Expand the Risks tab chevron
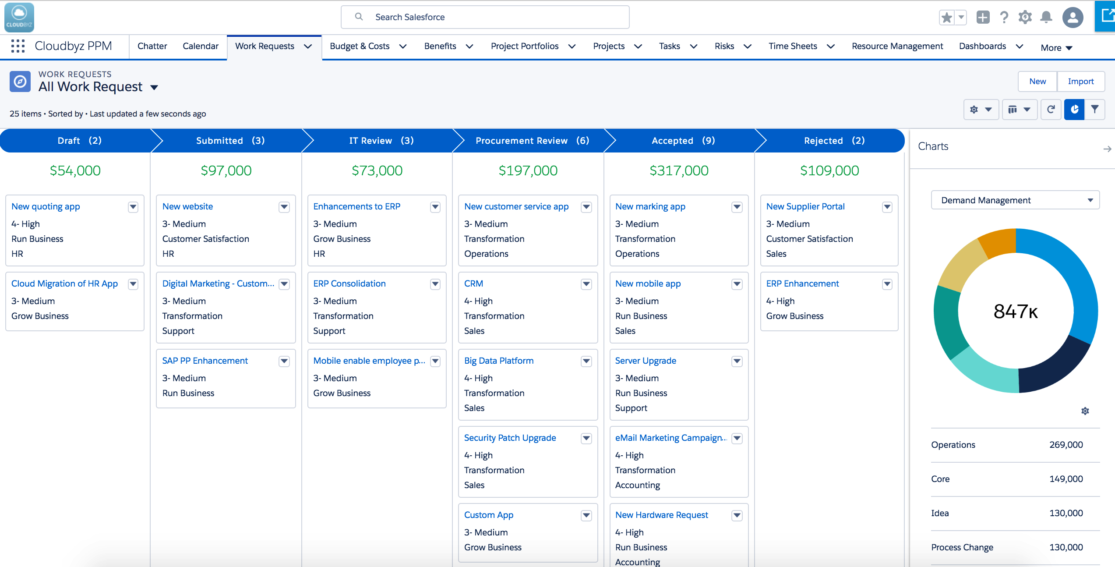Image resolution: width=1115 pixels, height=567 pixels. 748,46
